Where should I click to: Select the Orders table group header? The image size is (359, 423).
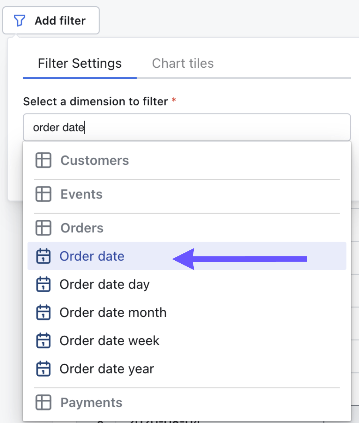[x=82, y=228]
